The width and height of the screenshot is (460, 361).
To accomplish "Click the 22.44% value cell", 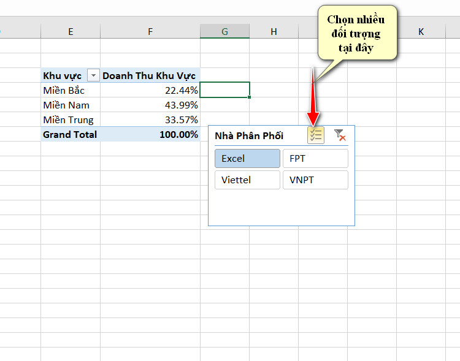I will click(x=150, y=90).
